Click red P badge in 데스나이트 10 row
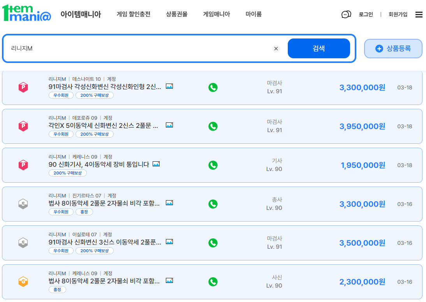 click(23, 87)
